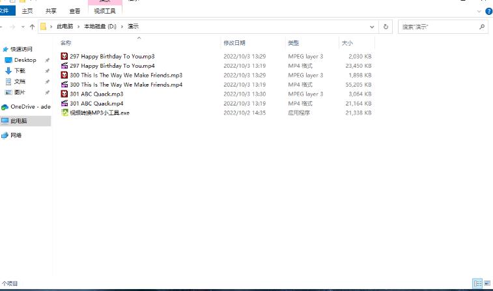Screen dimensions: 493x291
Task: Select 此电脑 in the navigation pane
Action: tap(25, 120)
